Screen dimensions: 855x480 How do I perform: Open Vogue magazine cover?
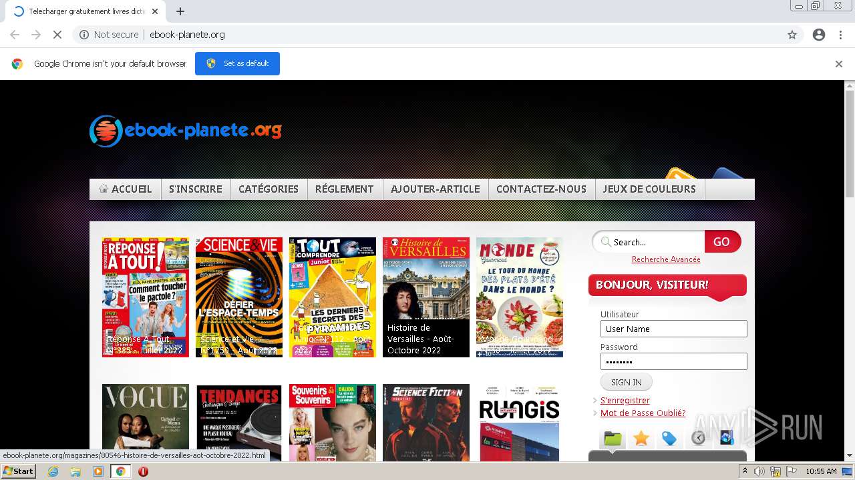146,423
